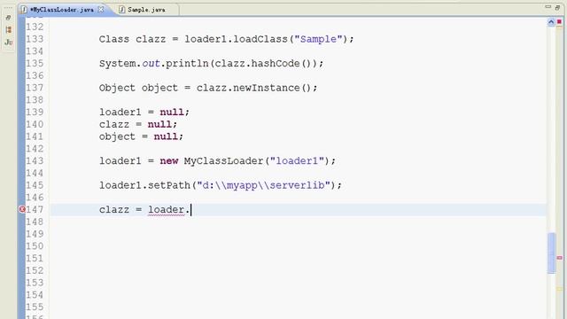This screenshot has width=567, height=319.
Task: Click "setPath" on line 145
Action: click(169, 185)
